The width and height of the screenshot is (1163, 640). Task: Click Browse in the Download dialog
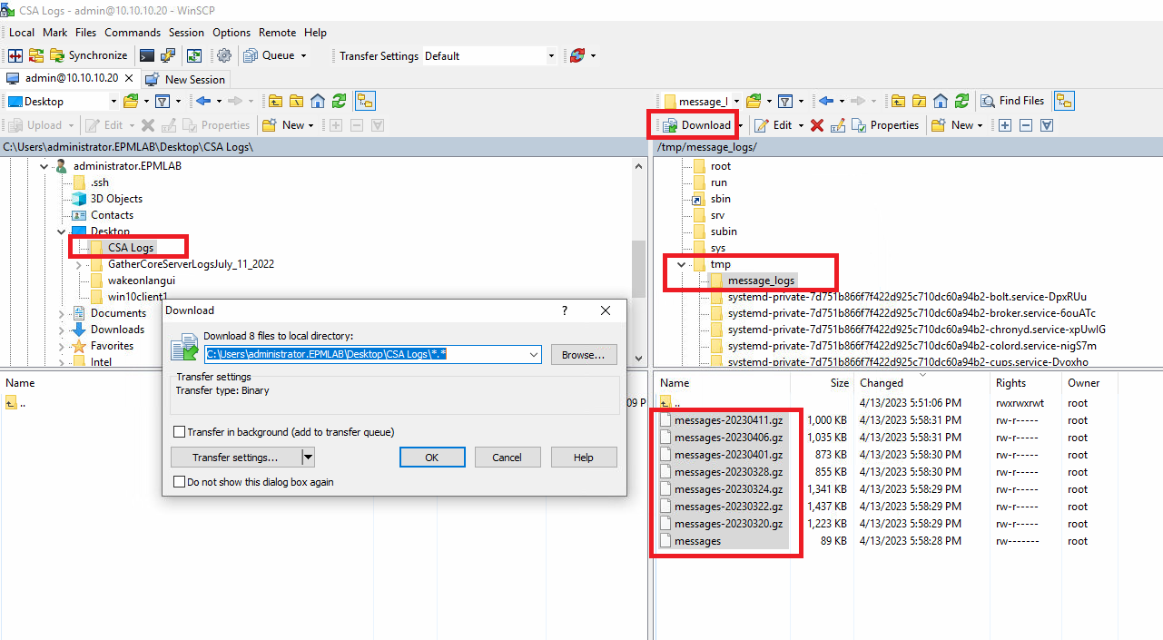tap(583, 354)
